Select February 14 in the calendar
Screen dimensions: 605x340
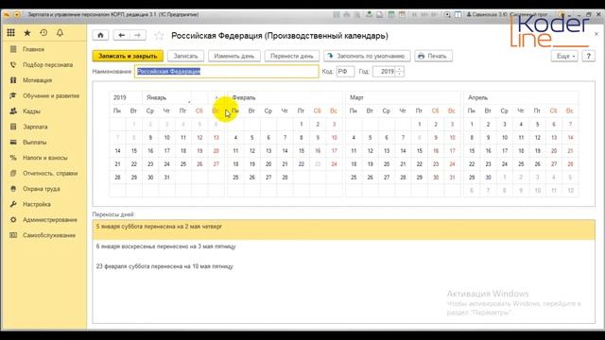click(285, 151)
